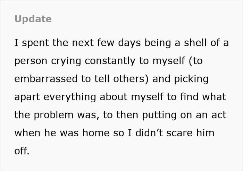
Task: Click the phrase "scare him"
Action: click(x=190, y=133)
